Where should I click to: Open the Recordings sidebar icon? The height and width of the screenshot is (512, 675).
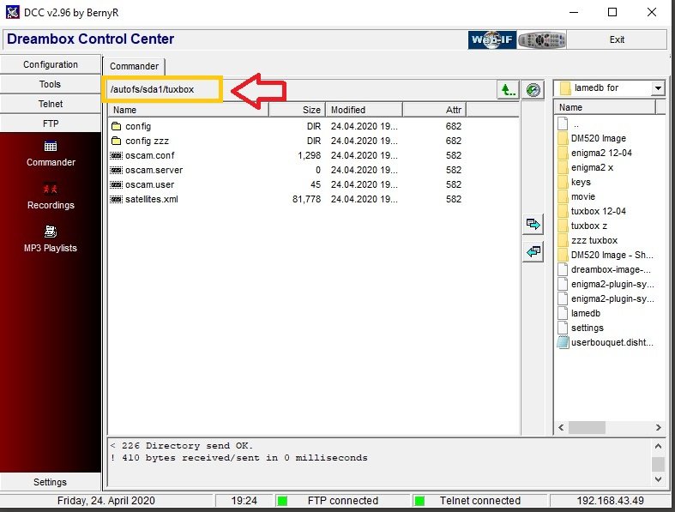51,189
